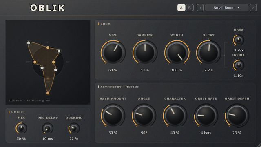The width and height of the screenshot is (261, 147).
Task: Select the 40 % character value
Action: pos(175,133)
